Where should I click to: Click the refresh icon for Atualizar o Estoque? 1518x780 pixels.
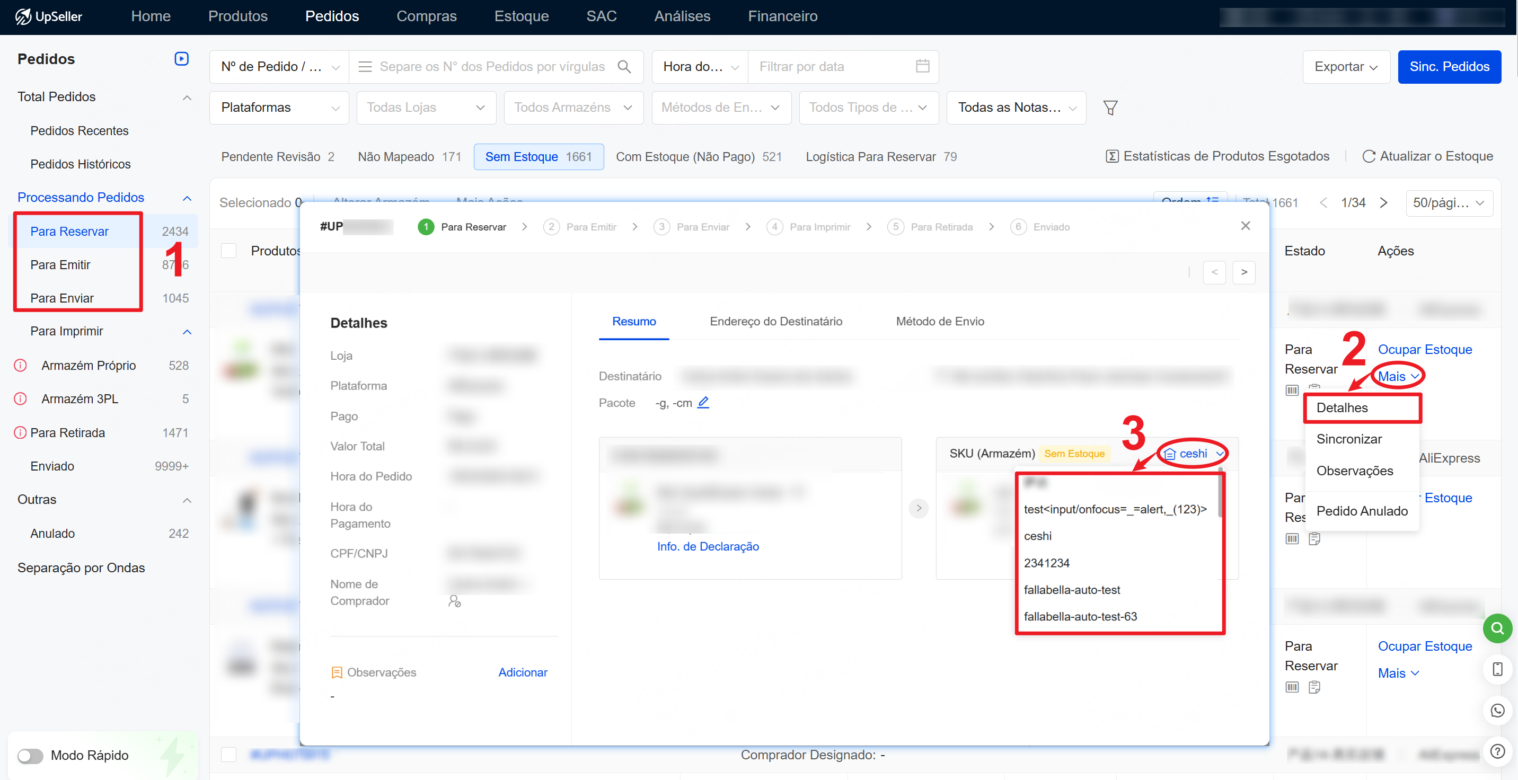[1370, 156]
